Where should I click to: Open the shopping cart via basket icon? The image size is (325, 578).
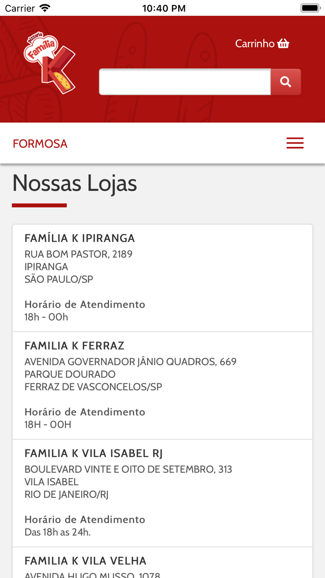coord(283,42)
